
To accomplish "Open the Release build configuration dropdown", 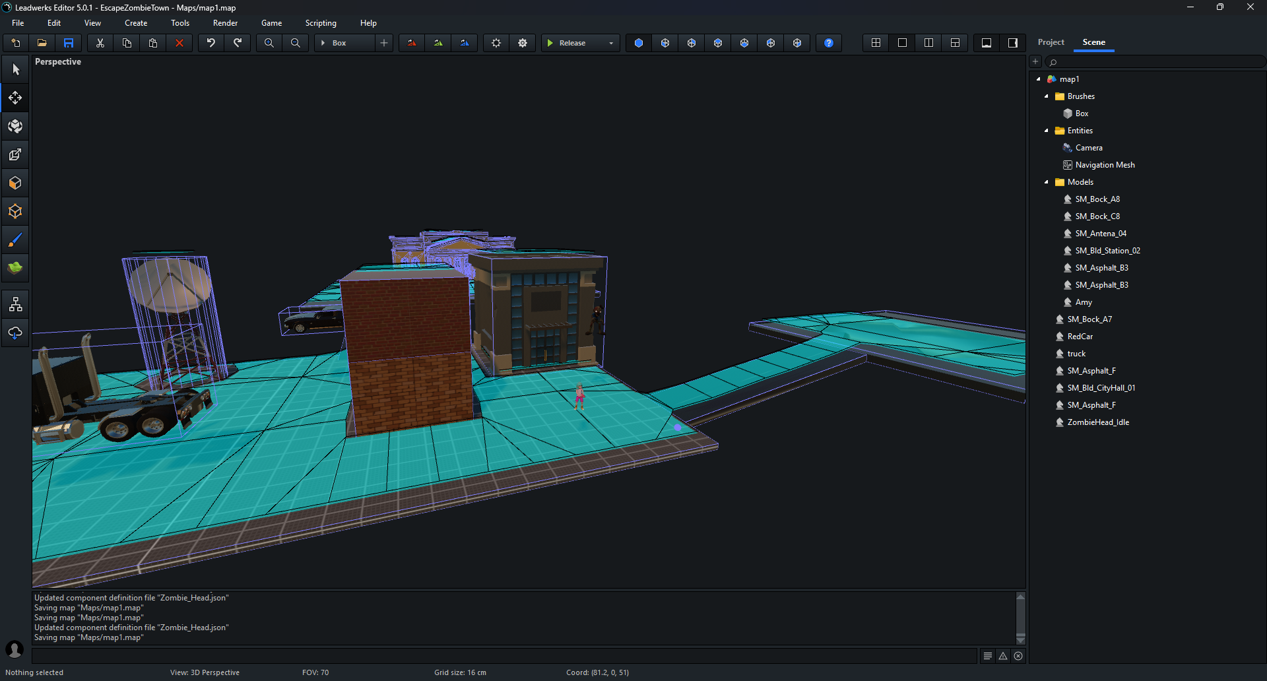I will click(x=610, y=43).
